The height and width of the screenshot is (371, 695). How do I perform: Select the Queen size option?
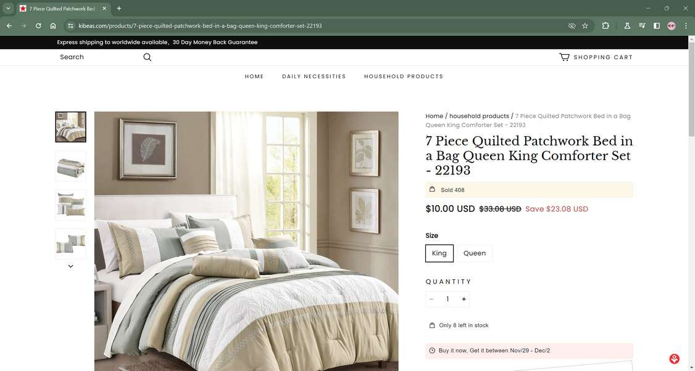tap(474, 253)
